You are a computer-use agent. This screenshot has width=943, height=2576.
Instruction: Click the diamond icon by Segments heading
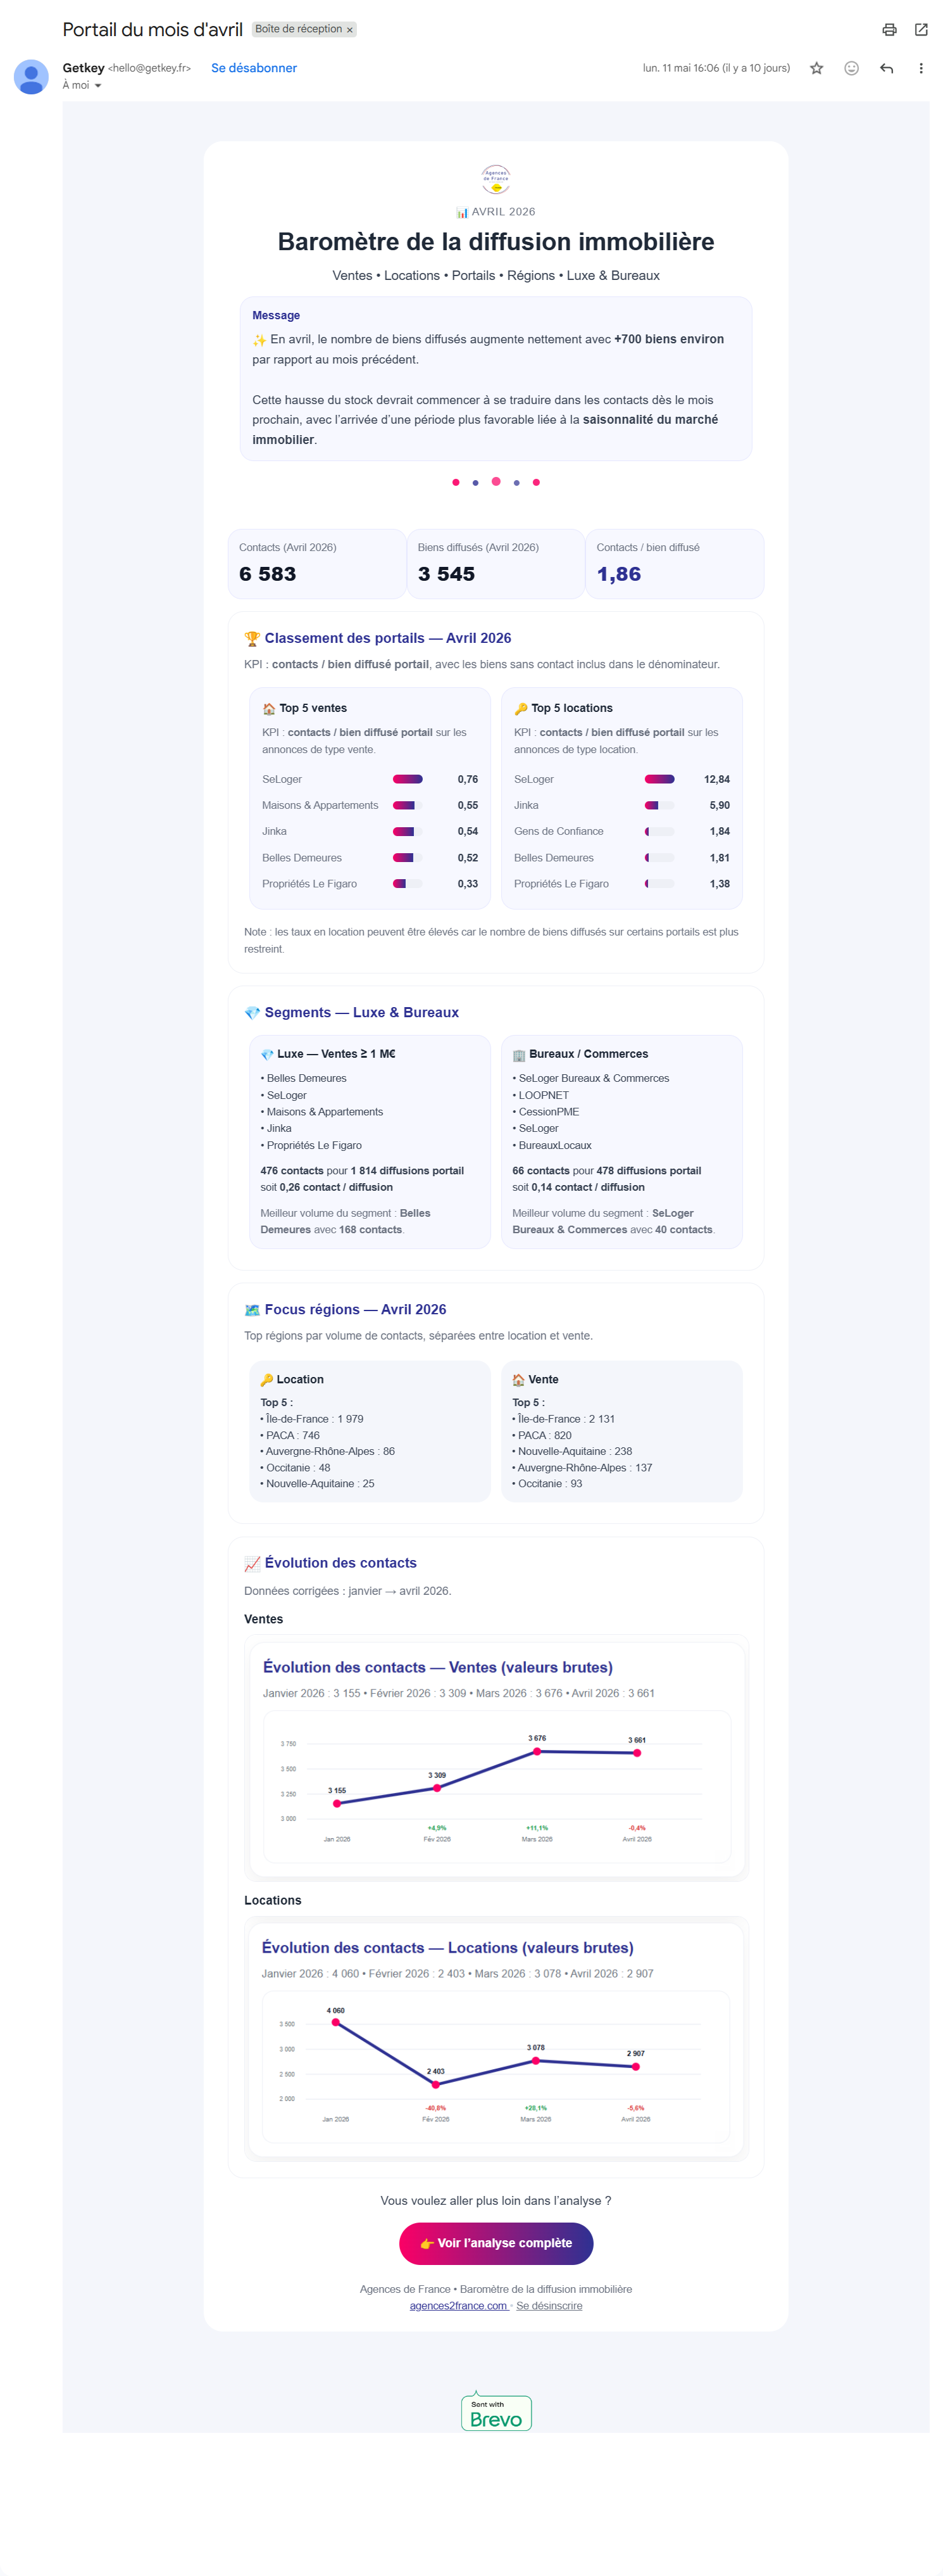click(252, 1013)
